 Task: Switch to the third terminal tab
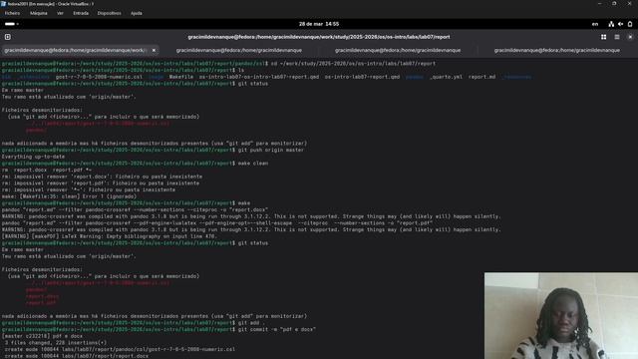(398, 51)
